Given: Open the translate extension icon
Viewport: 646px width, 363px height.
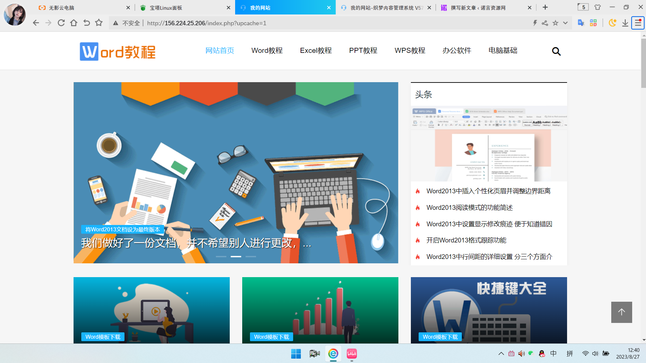Looking at the screenshot, I should tap(581, 23).
